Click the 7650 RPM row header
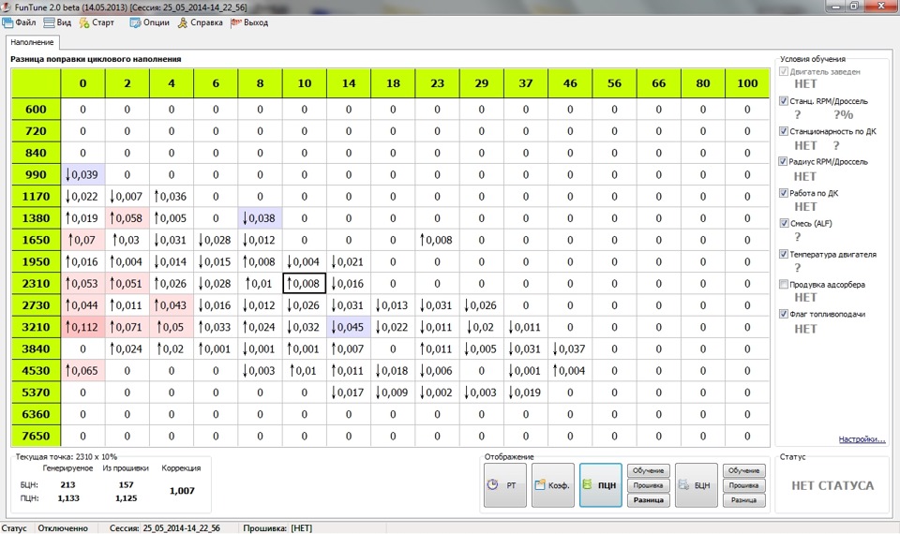 [36, 436]
